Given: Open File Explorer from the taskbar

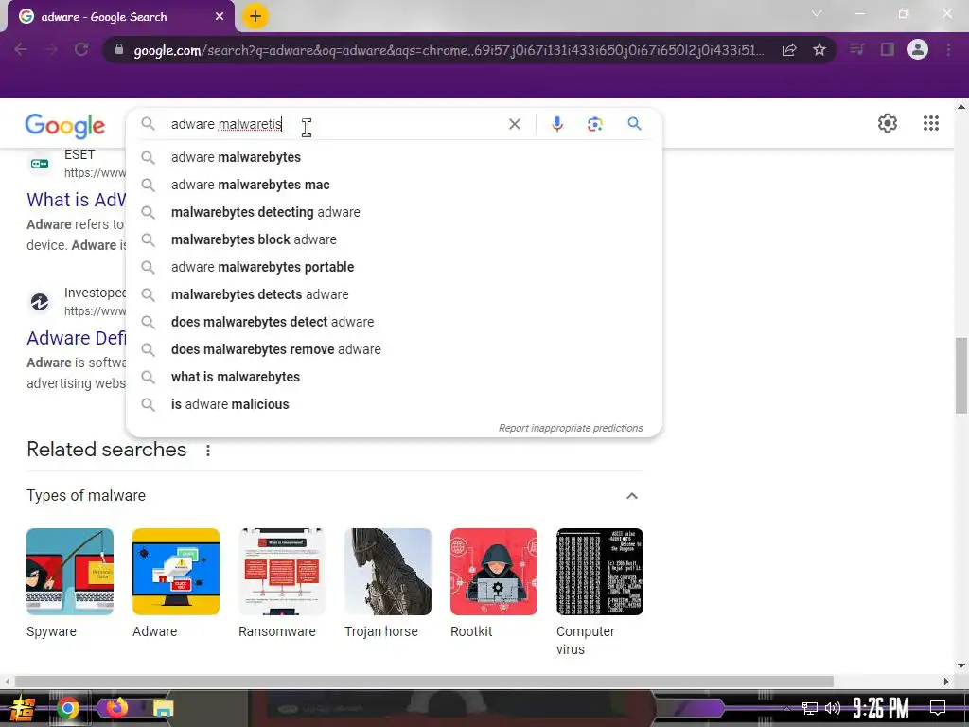Looking at the screenshot, I should click(163, 708).
